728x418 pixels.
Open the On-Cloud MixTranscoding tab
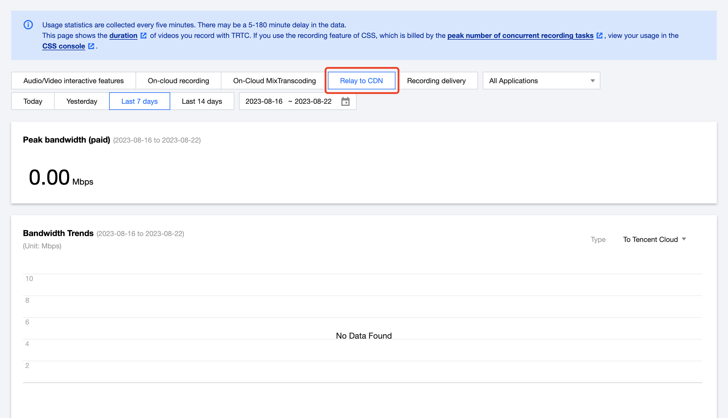pyautogui.click(x=274, y=81)
